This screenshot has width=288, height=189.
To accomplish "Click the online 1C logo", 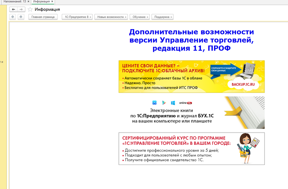I will tap(185, 103).
